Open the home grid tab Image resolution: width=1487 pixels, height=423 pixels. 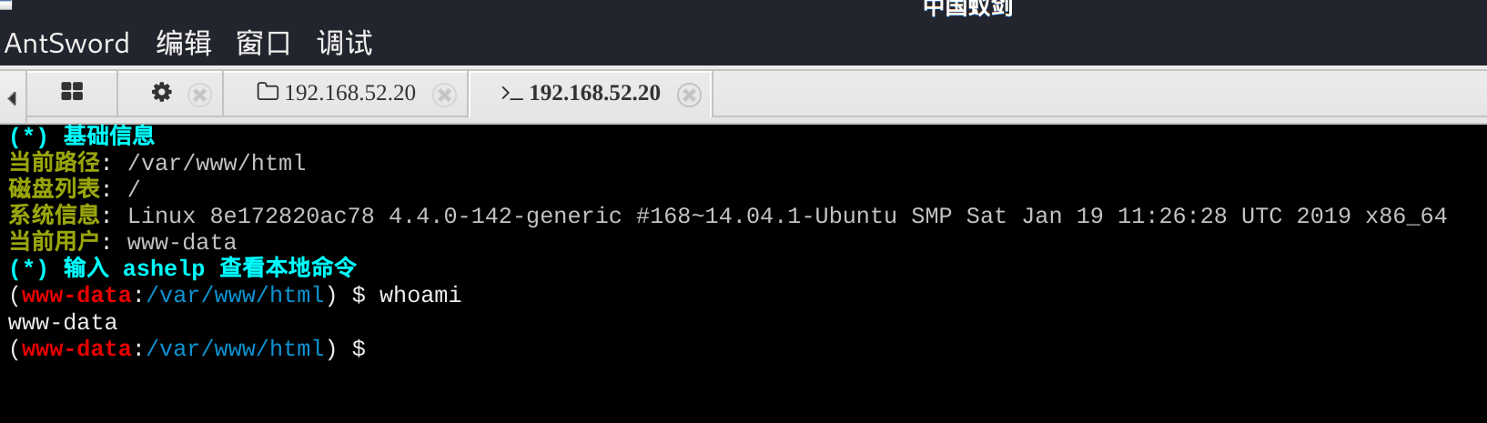click(x=72, y=92)
